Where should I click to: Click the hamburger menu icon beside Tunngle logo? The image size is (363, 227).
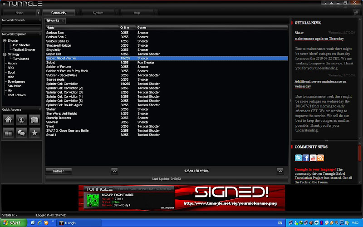pyautogui.click(x=4, y=4)
